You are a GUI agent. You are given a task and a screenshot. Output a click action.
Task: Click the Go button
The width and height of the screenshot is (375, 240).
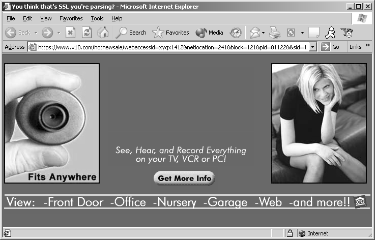(x=330, y=47)
